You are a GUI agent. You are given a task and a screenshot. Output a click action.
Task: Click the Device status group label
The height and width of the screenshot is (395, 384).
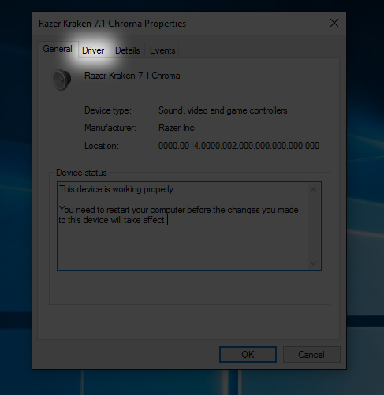pos(81,173)
